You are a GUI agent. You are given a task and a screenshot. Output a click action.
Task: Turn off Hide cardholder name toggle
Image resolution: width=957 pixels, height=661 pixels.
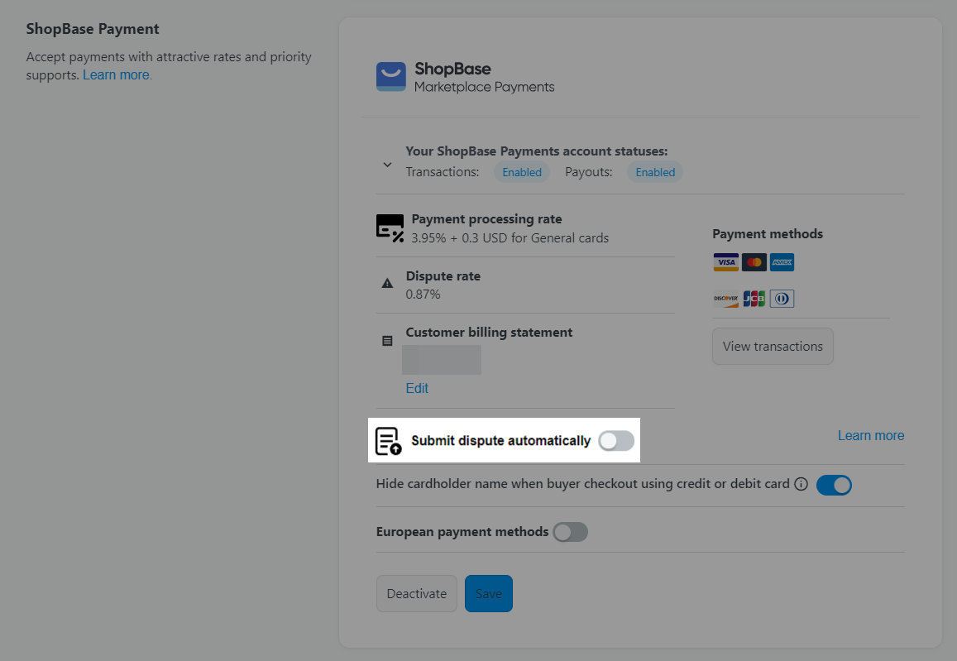click(834, 486)
